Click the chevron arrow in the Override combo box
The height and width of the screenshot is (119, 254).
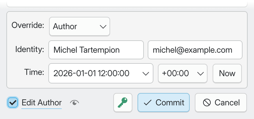(x=103, y=27)
